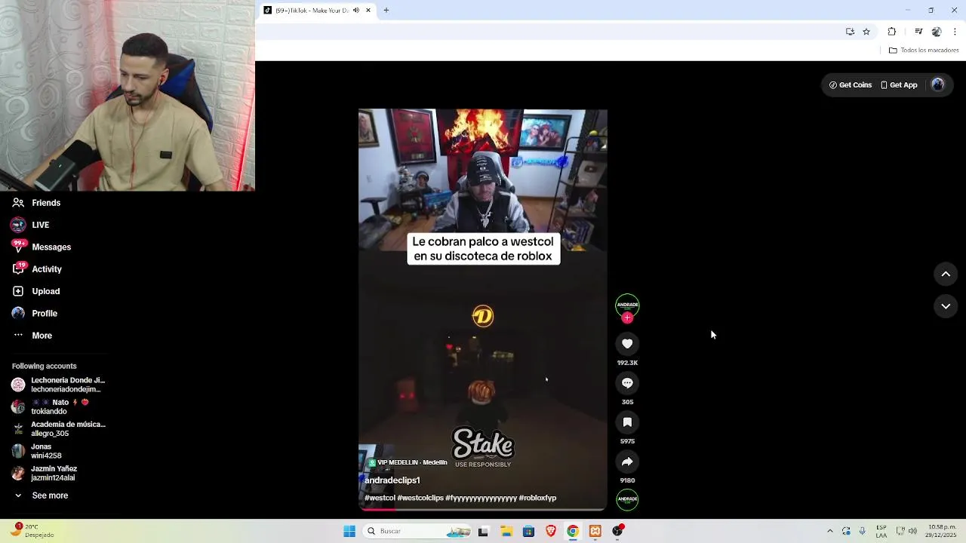Switch to Chrome in the taskbar
966x543 pixels.
click(x=573, y=532)
